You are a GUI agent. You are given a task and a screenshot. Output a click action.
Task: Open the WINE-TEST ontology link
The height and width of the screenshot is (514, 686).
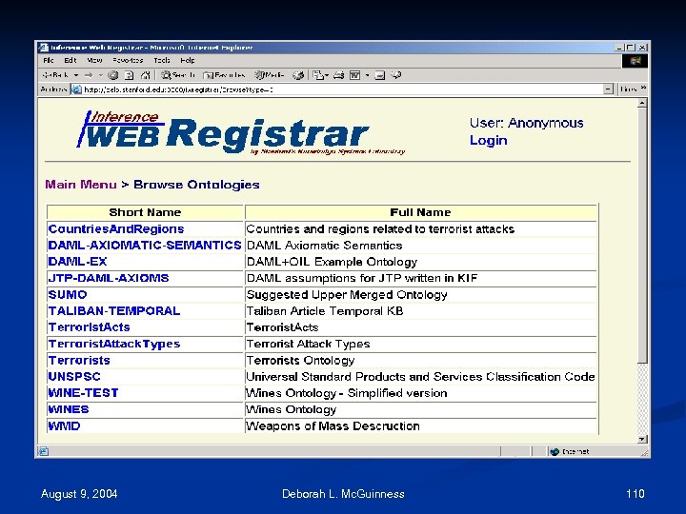pos(83,393)
